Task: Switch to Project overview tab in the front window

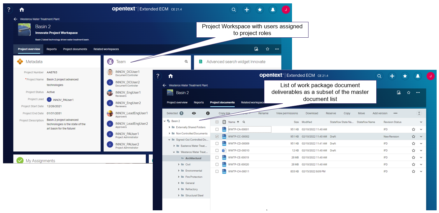Action: tap(177, 102)
